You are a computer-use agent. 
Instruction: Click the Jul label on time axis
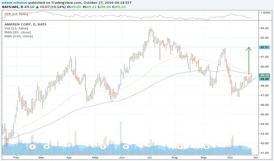pyautogui.click(x=149, y=157)
